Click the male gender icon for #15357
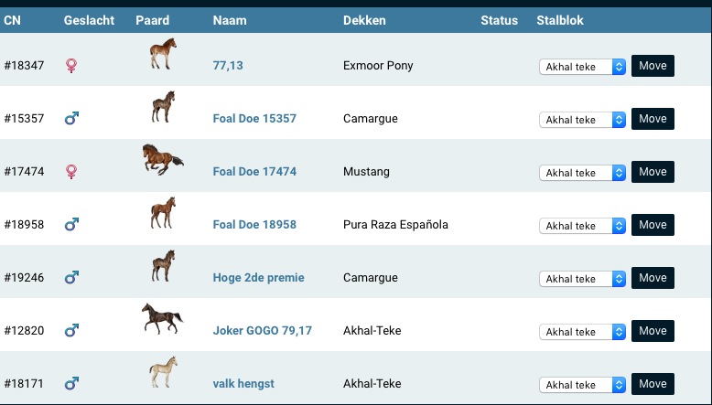712x405 pixels. click(x=71, y=119)
